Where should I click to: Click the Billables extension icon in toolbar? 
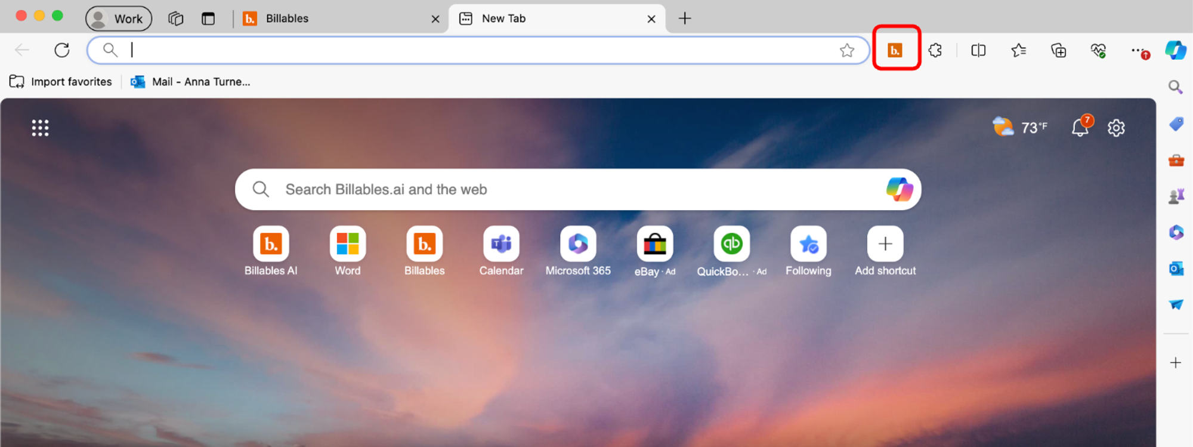tap(895, 50)
